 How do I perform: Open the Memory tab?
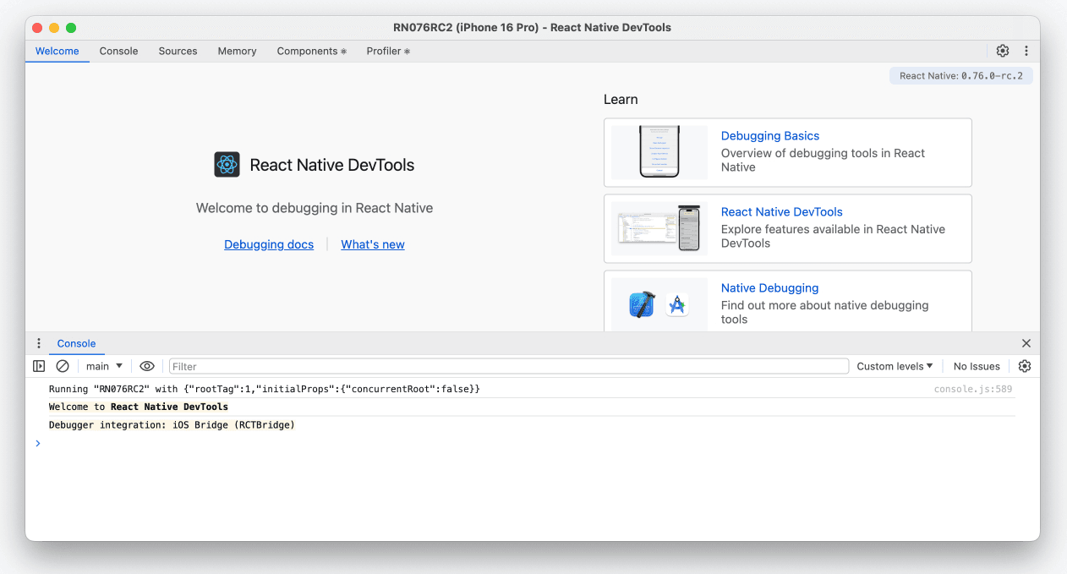[x=237, y=51]
